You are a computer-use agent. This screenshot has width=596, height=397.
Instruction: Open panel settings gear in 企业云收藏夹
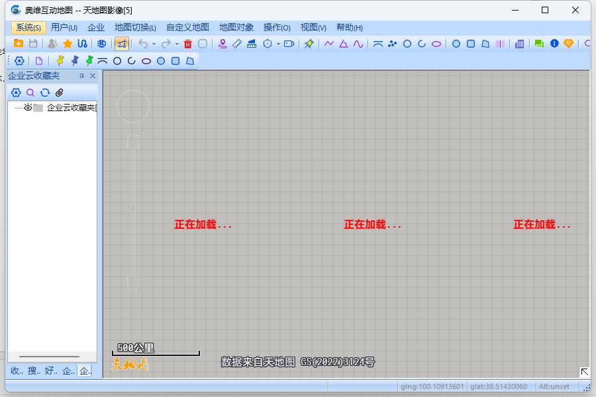tap(16, 93)
